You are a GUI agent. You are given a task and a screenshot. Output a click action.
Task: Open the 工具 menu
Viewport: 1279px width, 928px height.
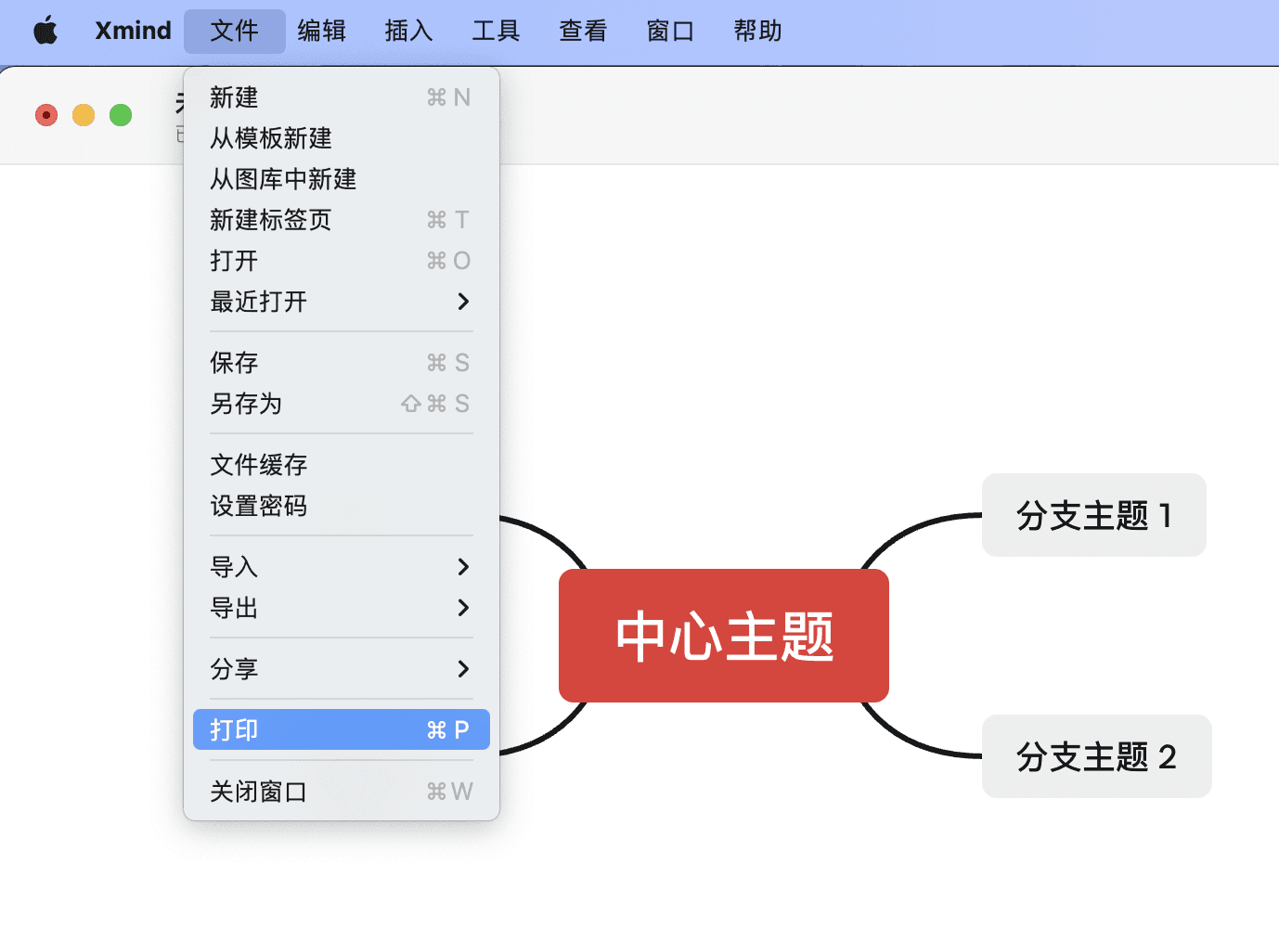click(496, 30)
